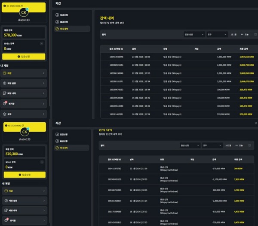Open the 입금 성공 type filter dropdown
Viewport: 258px width, 226px height.
pos(193,34)
